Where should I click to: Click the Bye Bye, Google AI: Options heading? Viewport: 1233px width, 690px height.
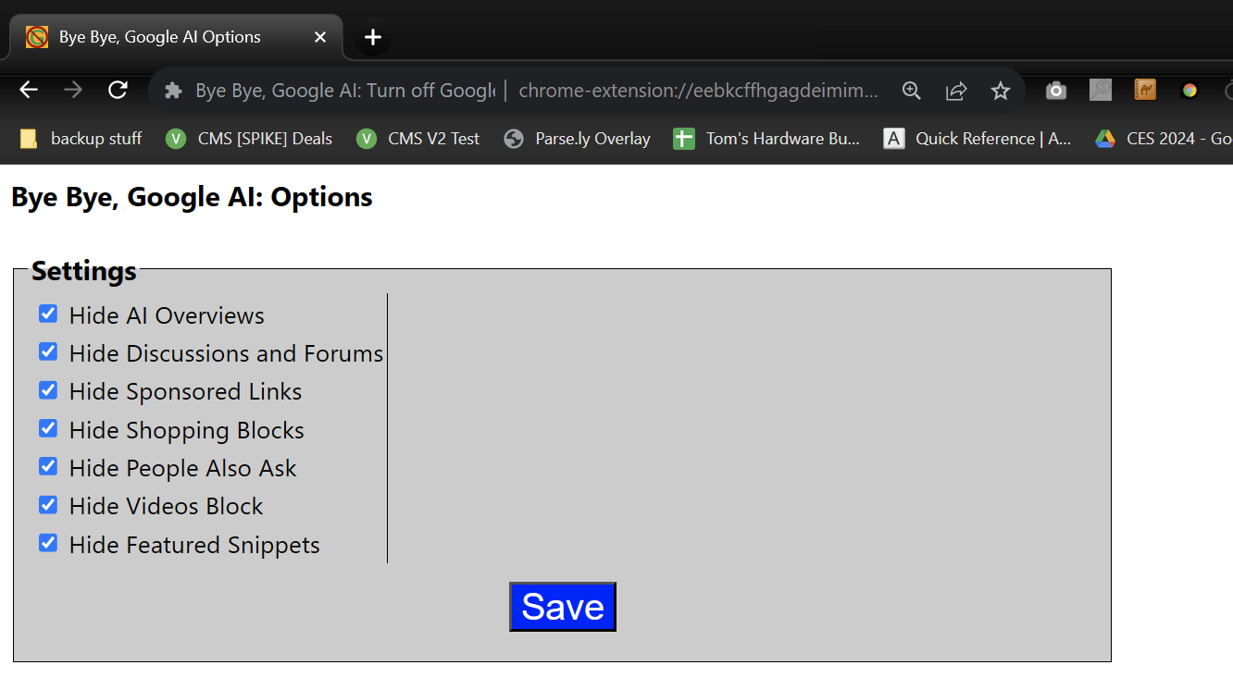(192, 197)
